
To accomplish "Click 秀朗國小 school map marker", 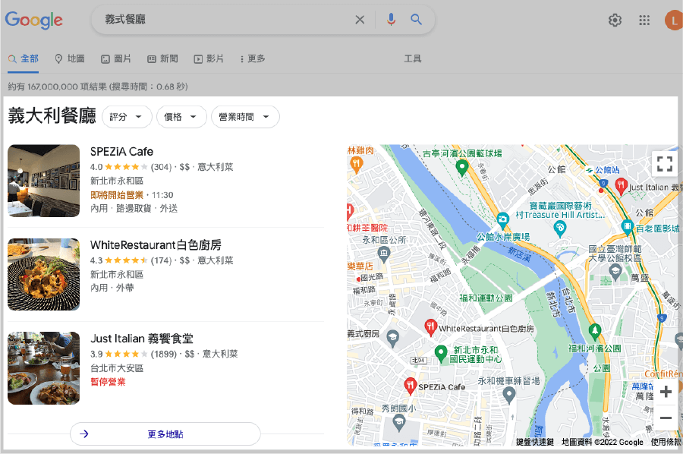I will [399, 422].
